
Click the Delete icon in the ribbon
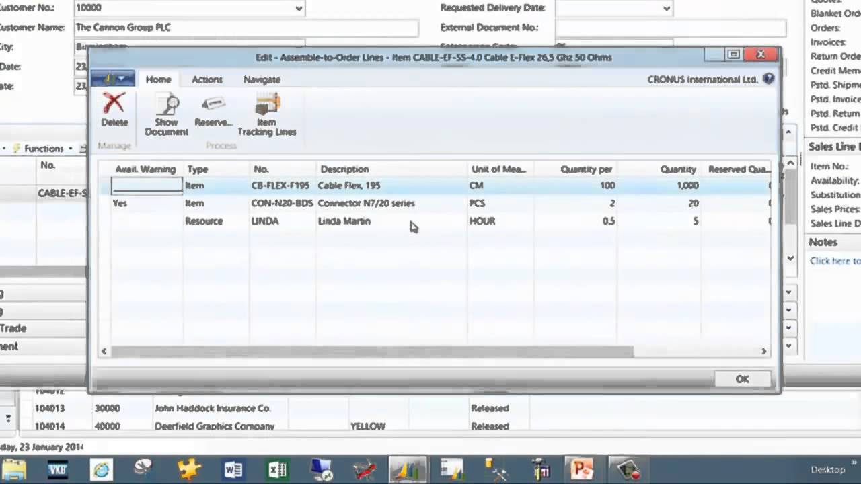pos(114,110)
